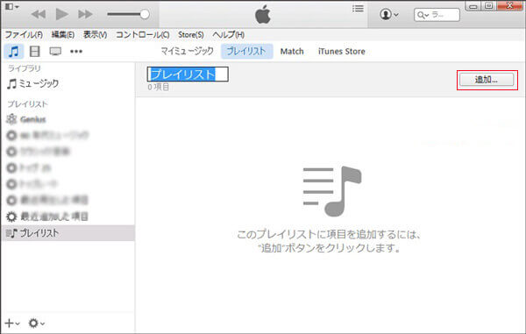
Task: Open the account user dropdown
Action: [x=388, y=14]
